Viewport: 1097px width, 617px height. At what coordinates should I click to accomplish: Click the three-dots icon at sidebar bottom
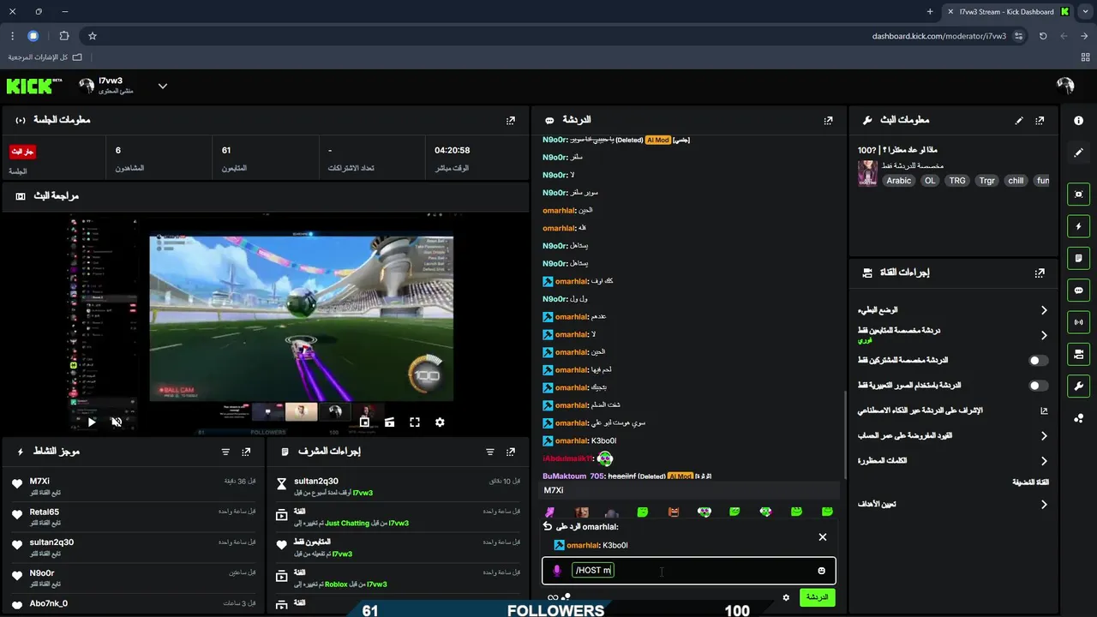1078,418
